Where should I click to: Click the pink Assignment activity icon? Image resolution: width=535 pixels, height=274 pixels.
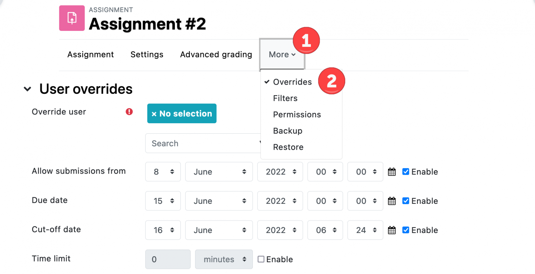tap(72, 18)
